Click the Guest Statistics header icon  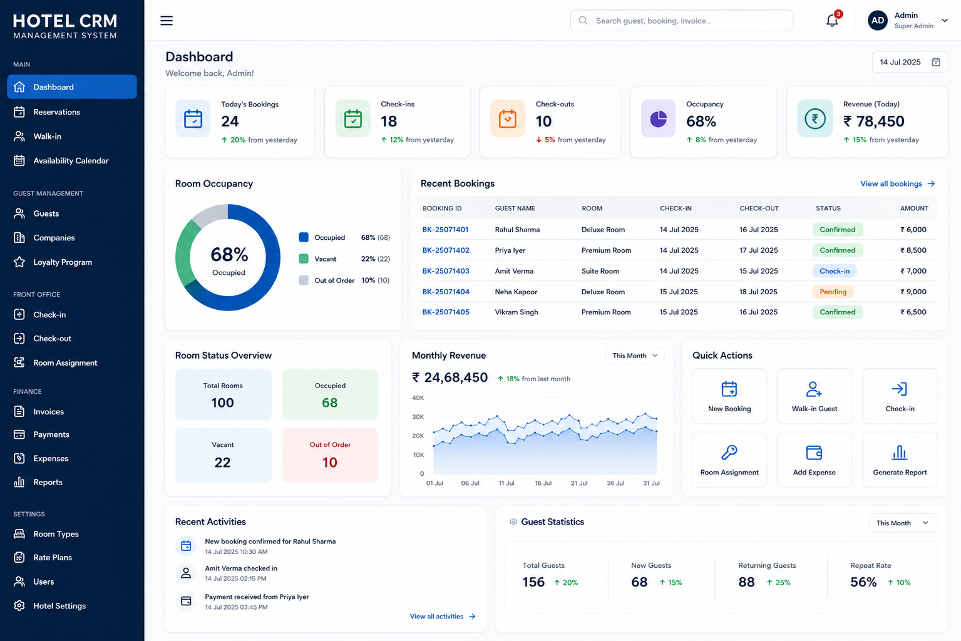pos(513,522)
